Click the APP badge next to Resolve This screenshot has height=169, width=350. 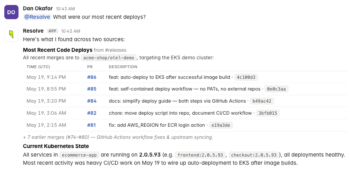pos(52,31)
